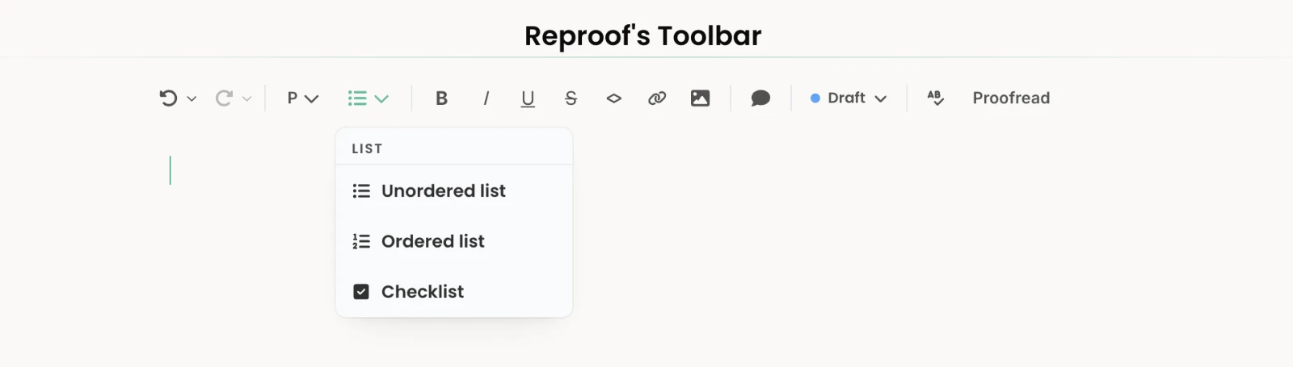
Task: Insert an image with the picture icon
Action: pos(700,98)
